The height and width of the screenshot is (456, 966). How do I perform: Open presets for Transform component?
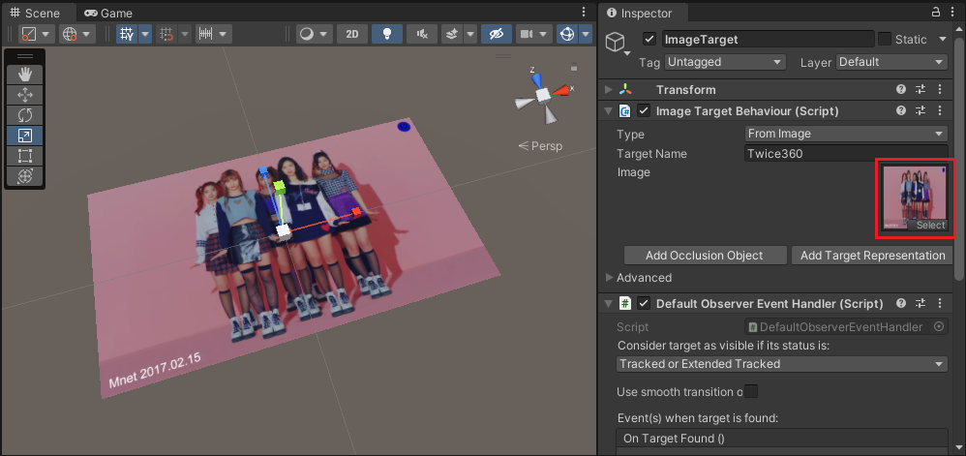pyautogui.click(x=921, y=90)
